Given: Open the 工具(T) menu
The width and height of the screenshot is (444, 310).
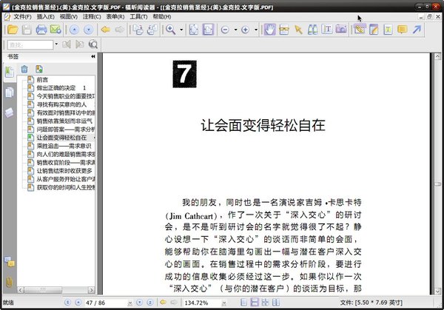Looking at the screenshot, I should point(138,17).
